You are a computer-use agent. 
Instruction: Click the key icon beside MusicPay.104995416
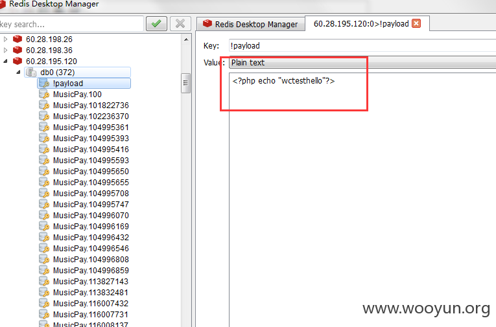click(x=44, y=150)
